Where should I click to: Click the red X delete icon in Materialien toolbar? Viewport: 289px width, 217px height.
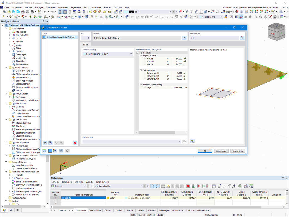point(188,186)
